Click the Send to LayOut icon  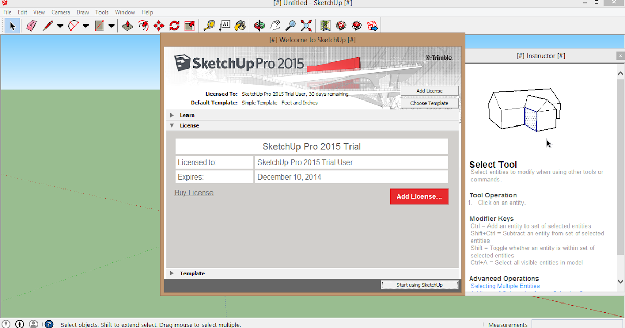(x=372, y=25)
